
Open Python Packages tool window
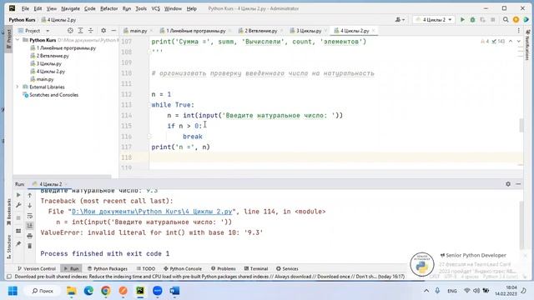point(108,268)
